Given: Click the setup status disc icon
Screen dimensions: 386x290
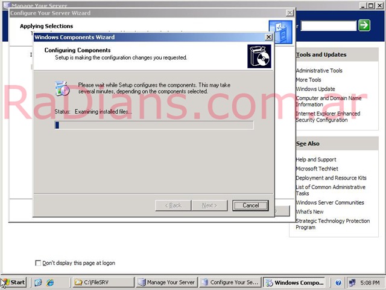Looking at the screenshot, I should point(63,88).
